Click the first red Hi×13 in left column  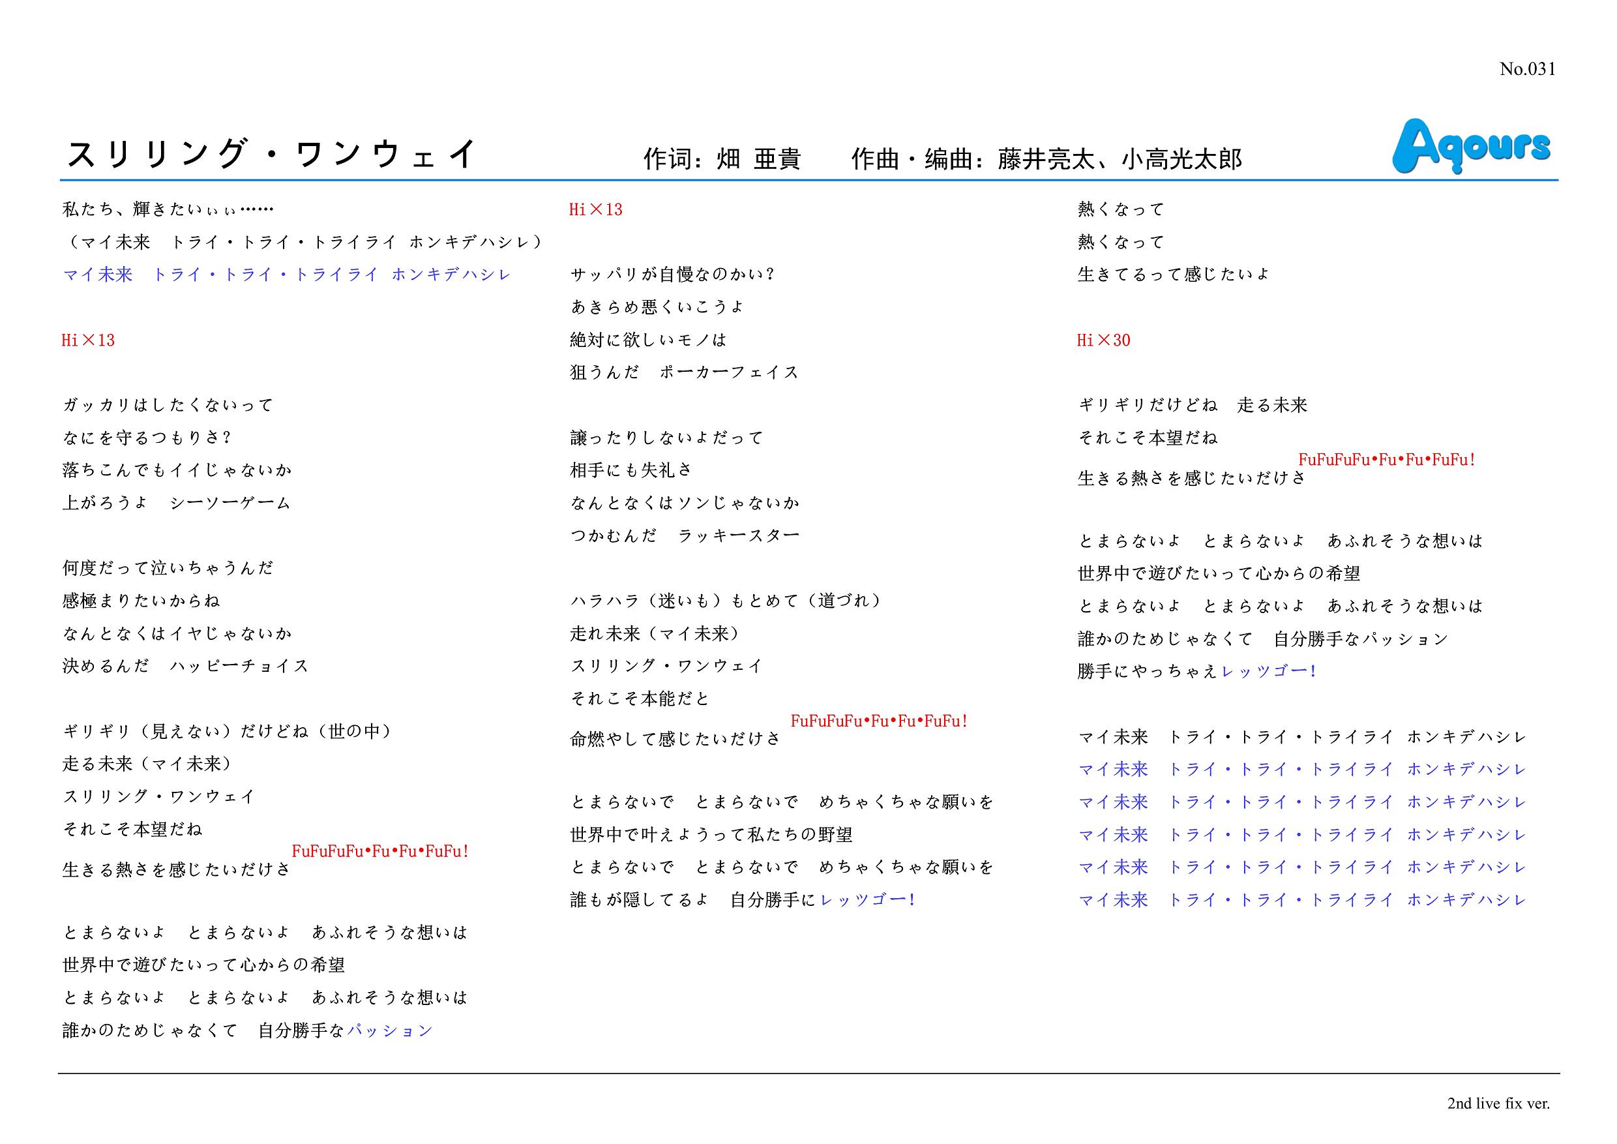[88, 340]
